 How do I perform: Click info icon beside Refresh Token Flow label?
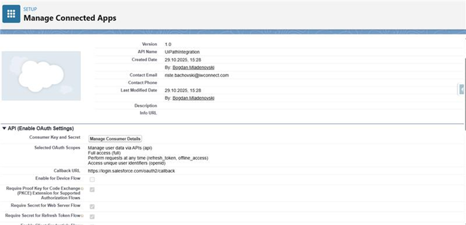(82, 215)
